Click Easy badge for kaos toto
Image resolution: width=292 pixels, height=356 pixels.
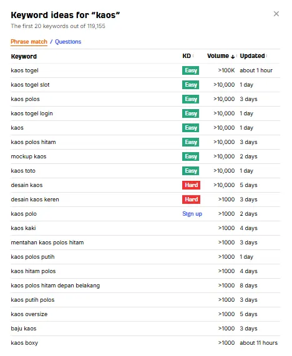click(190, 171)
